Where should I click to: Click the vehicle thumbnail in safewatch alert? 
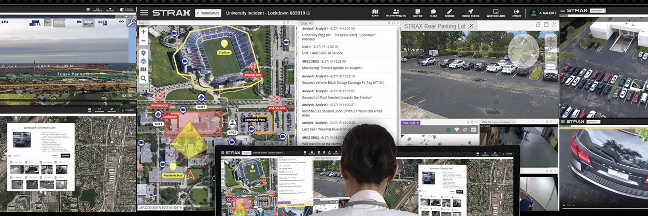pyautogui.click(x=21, y=140)
